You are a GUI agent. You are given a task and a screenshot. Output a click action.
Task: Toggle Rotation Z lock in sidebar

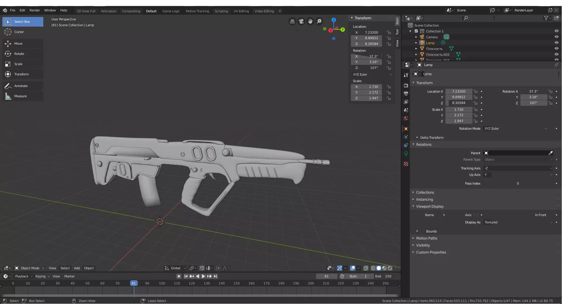(389, 68)
